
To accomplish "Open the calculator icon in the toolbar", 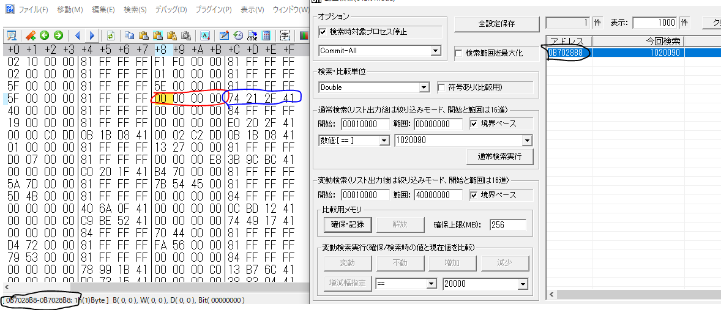I will 266,35.
